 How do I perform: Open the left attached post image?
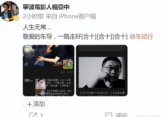pos(49,71)
